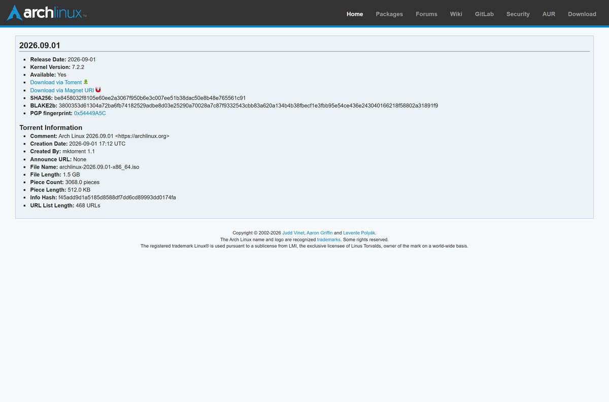Open the Home nav item
Screen dimensions: 609x402
click(x=355, y=14)
